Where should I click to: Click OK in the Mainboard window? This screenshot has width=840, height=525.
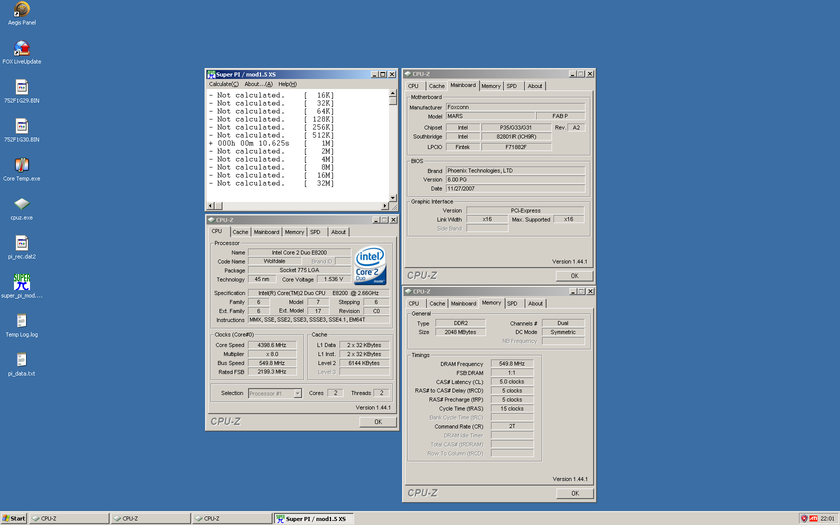point(574,276)
